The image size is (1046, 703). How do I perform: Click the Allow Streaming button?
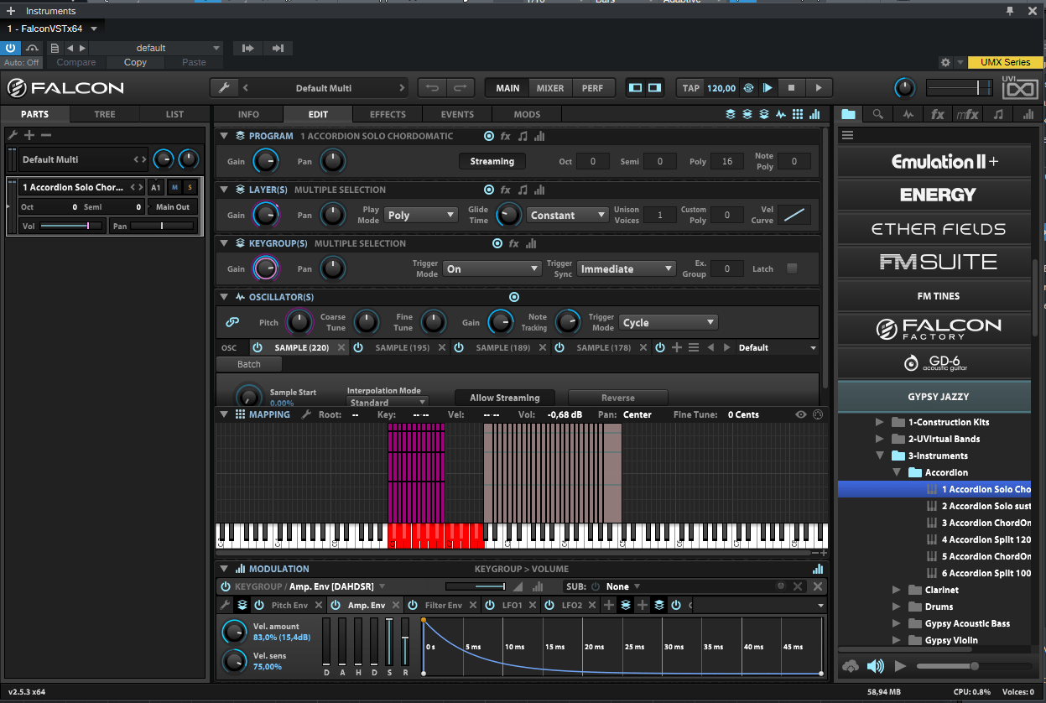coord(505,398)
